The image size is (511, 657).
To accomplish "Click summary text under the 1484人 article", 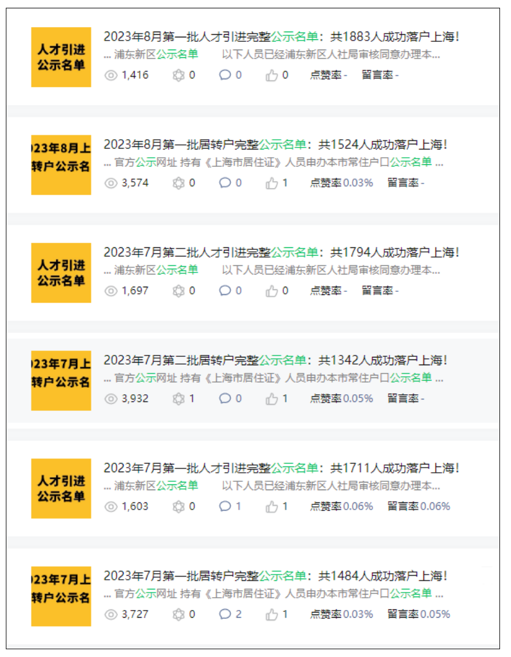I will pyautogui.click(x=274, y=594).
